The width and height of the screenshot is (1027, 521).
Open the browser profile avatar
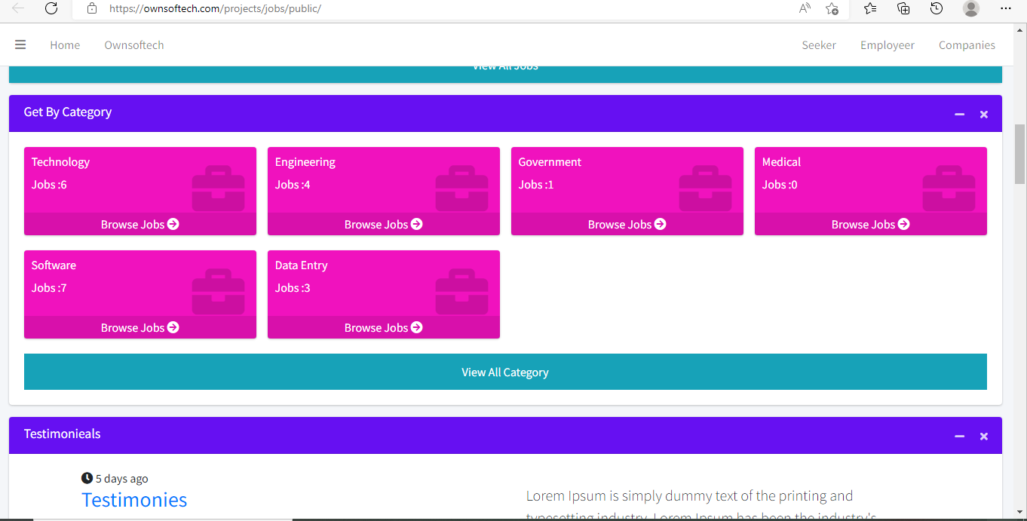tap(971, 8)
